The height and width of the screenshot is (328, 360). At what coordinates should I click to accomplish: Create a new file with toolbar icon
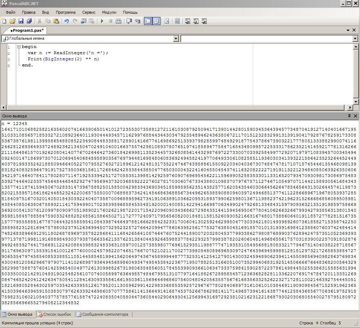click(4, 21)
